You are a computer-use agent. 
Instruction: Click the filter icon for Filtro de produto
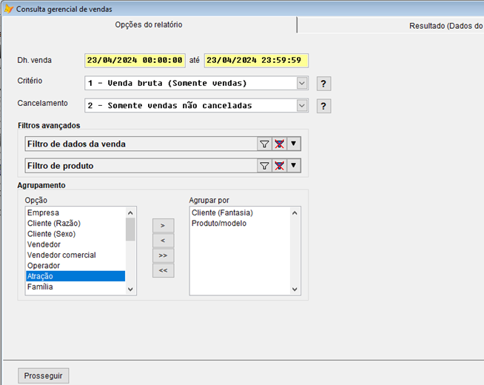[x=264, y=166]
